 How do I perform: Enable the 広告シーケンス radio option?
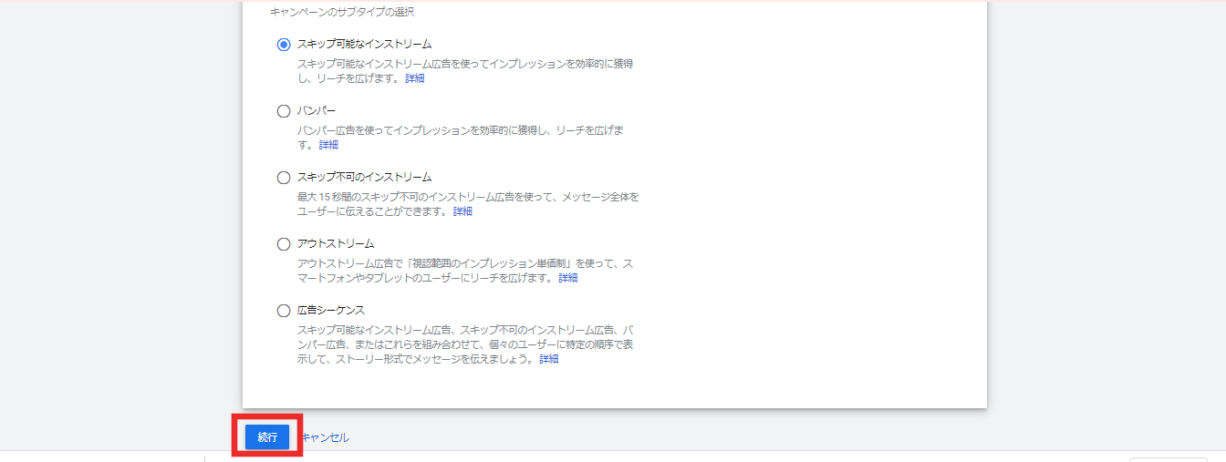click(x=284, y=311)
